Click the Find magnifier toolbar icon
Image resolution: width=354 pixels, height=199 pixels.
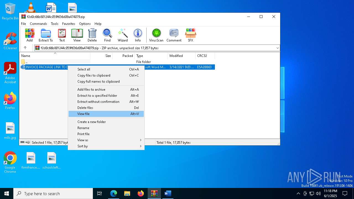107,35
